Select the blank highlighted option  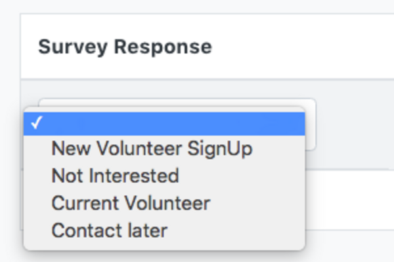coord(164,123)
